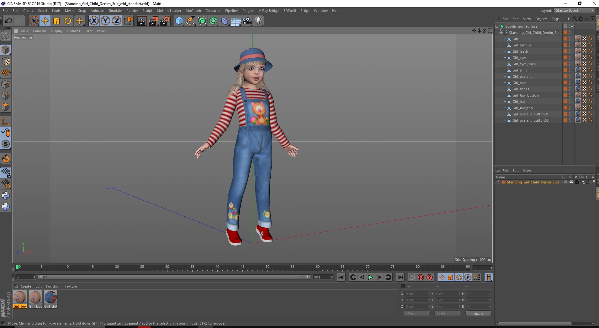Image resolution: width=599 pixels, height=328 pixels.
Task: Open viewport Cameras menu
Action: (x=40, y=31)
